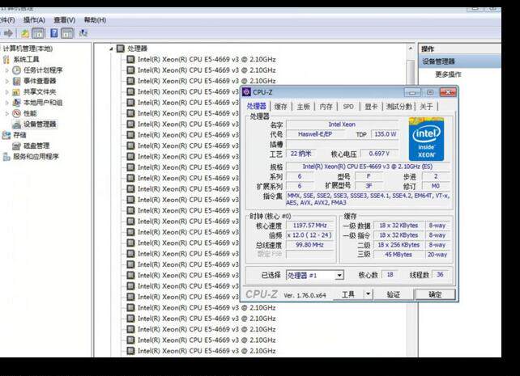
Task: Select 任务计划程序 in the console tree
Action: 43,70
